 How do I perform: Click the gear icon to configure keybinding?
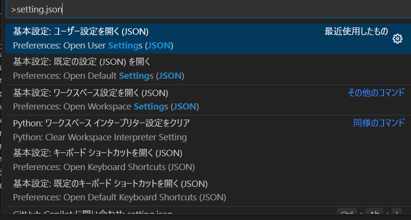[x=397, y=39]
